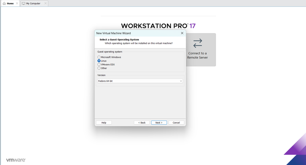Close the wizard dialog with X
The width and height of the screenshot is (306, 165).
point(182,33)
